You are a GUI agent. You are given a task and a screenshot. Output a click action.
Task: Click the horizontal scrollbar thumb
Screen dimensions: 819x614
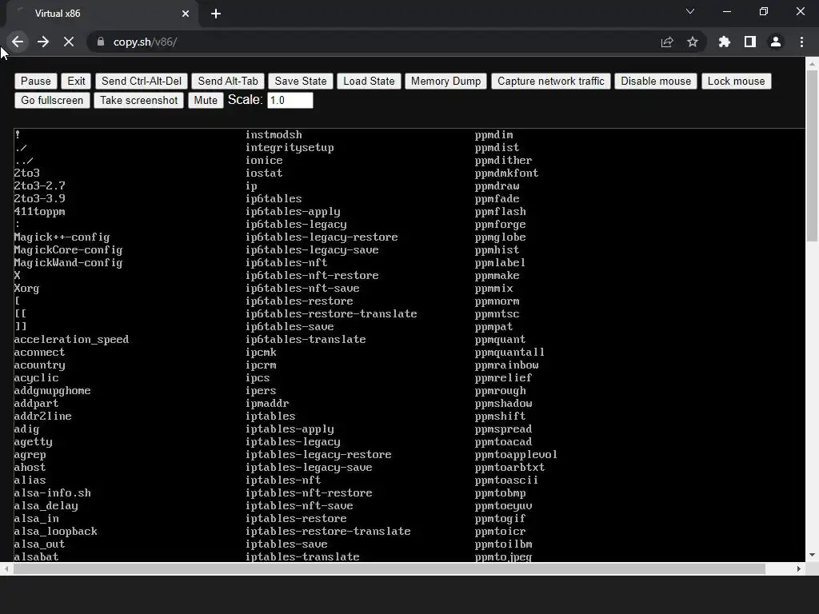pyautogui.click(x=390, y=568)
